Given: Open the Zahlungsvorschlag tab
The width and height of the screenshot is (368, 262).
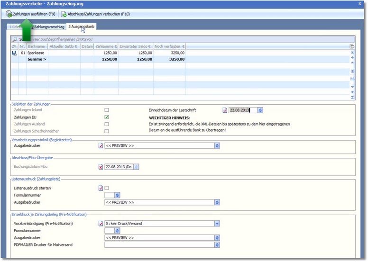Looking at the screenshot, I should (x=49, y=27).
